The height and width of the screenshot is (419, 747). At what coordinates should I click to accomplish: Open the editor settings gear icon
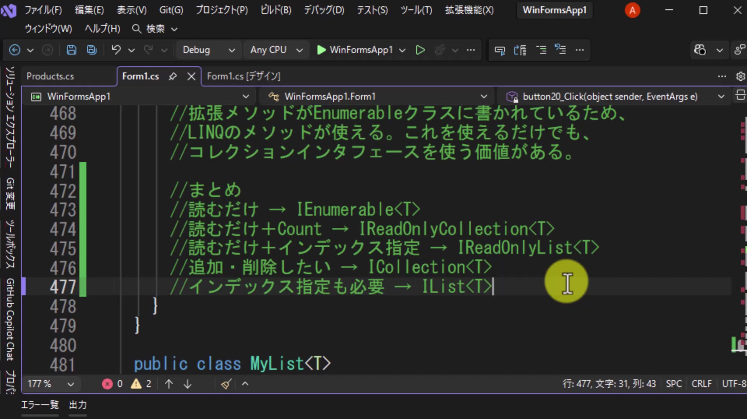[x=740, y=76]
